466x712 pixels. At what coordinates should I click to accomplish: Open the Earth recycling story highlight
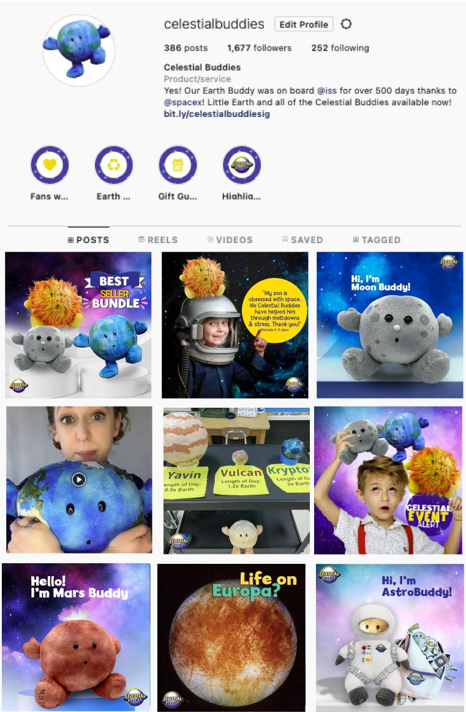click(x=113, y=164)
